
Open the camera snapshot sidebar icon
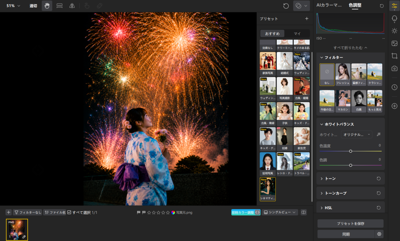(x=394, y=68)
